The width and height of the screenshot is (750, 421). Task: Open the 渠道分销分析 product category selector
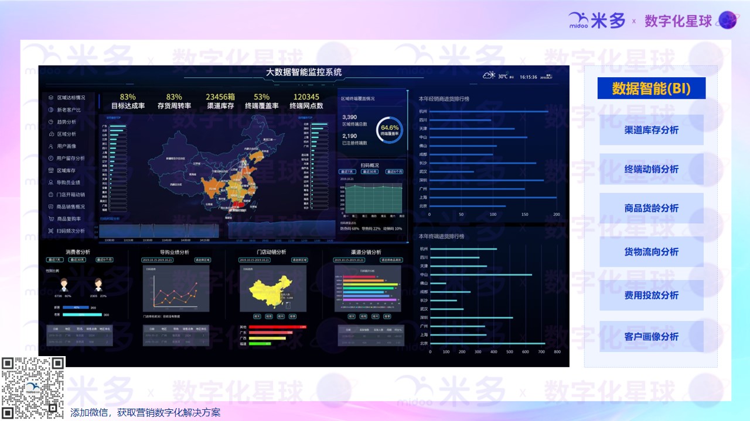click(x=392, y=260)
